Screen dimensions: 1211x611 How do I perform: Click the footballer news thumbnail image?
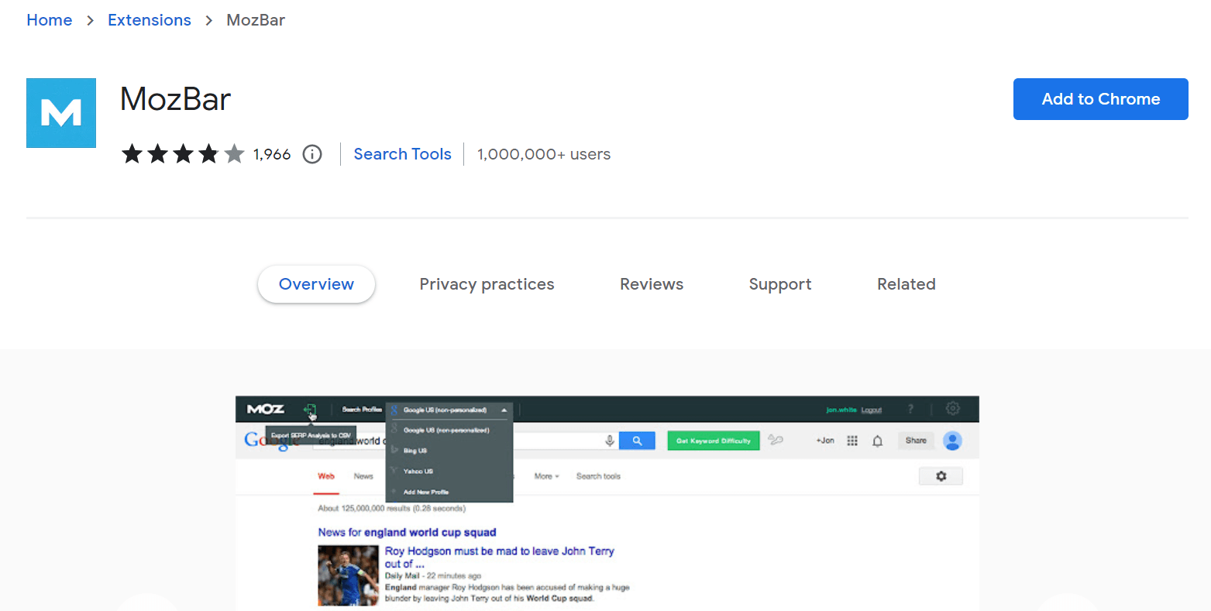348,575
